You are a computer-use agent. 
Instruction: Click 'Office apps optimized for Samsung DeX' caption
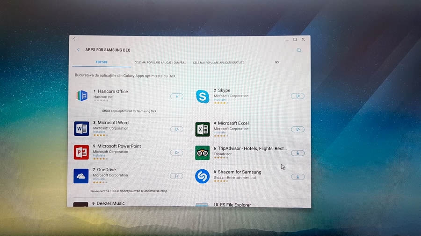tap(129, 111)
